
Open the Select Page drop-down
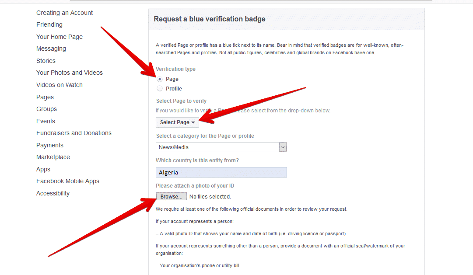[177, 122]
